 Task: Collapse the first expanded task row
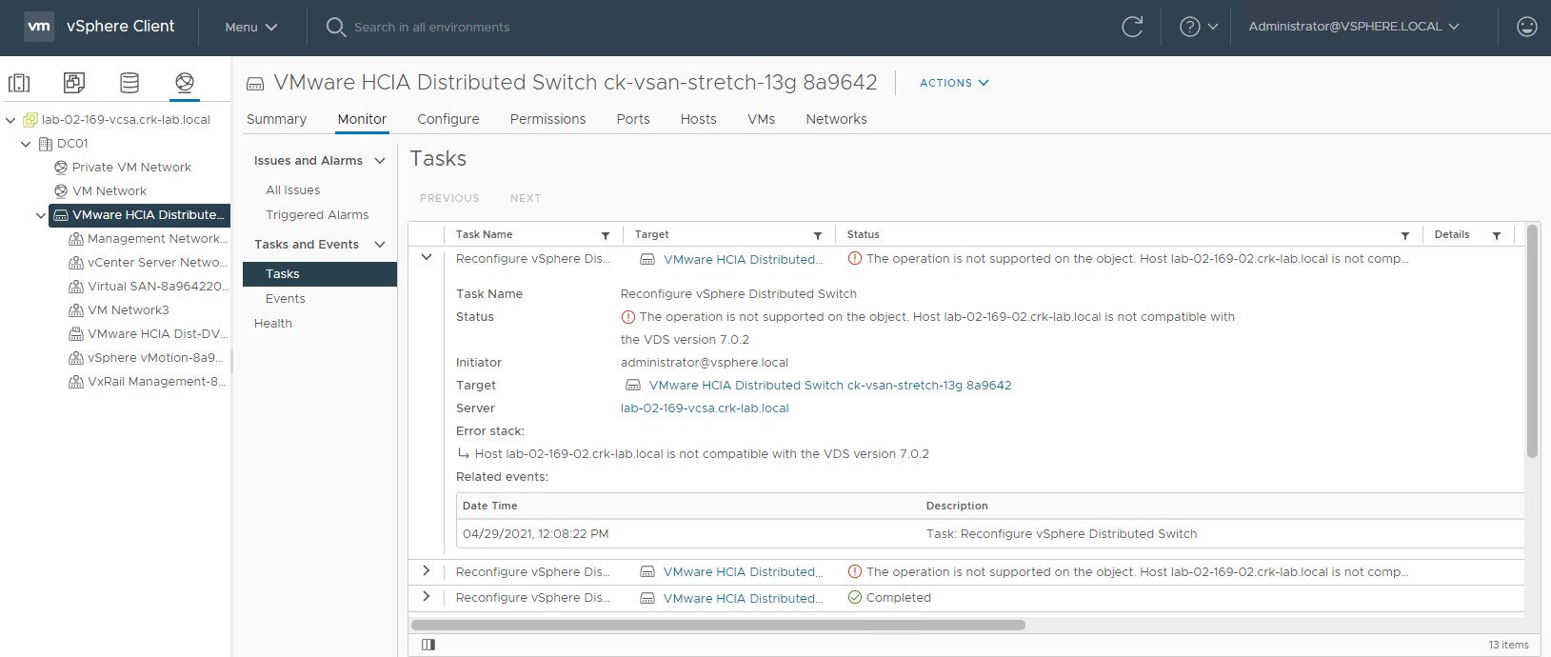[427, 258]
